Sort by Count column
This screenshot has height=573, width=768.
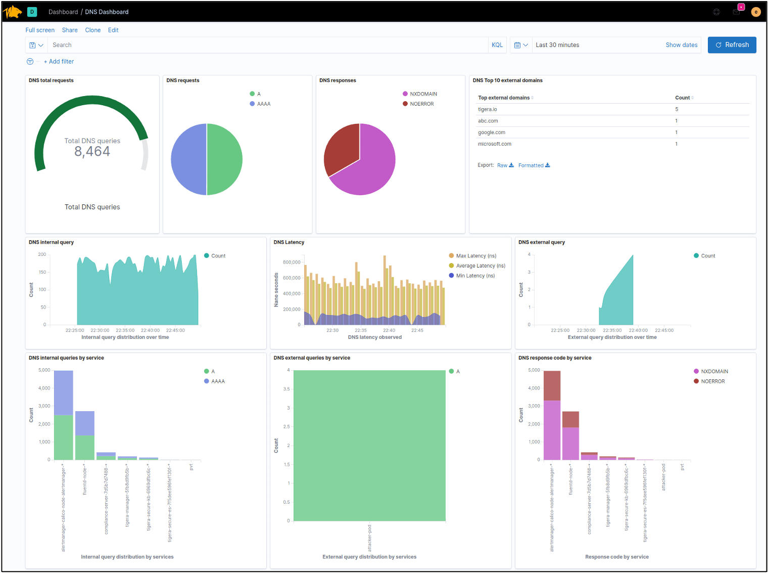[684, 98]
